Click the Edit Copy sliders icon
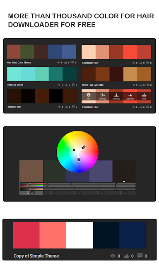This screenshot has height=266, width=159. coord(102,95)
